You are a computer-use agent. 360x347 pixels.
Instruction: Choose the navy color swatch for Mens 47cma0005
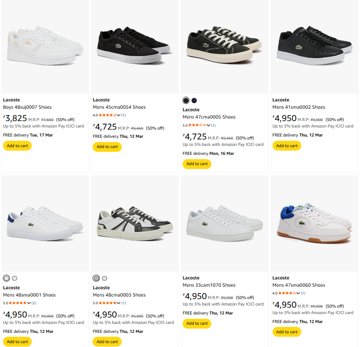[x=194, y=101]
